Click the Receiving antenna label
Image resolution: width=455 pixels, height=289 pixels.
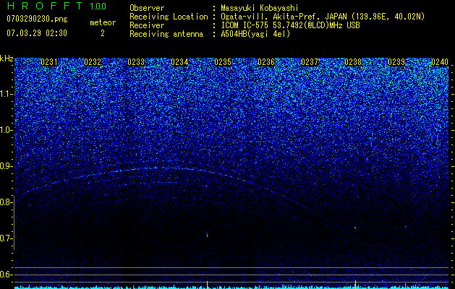166,34
